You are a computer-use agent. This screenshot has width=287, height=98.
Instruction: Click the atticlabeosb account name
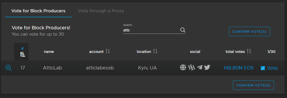(x=100, y=68)
